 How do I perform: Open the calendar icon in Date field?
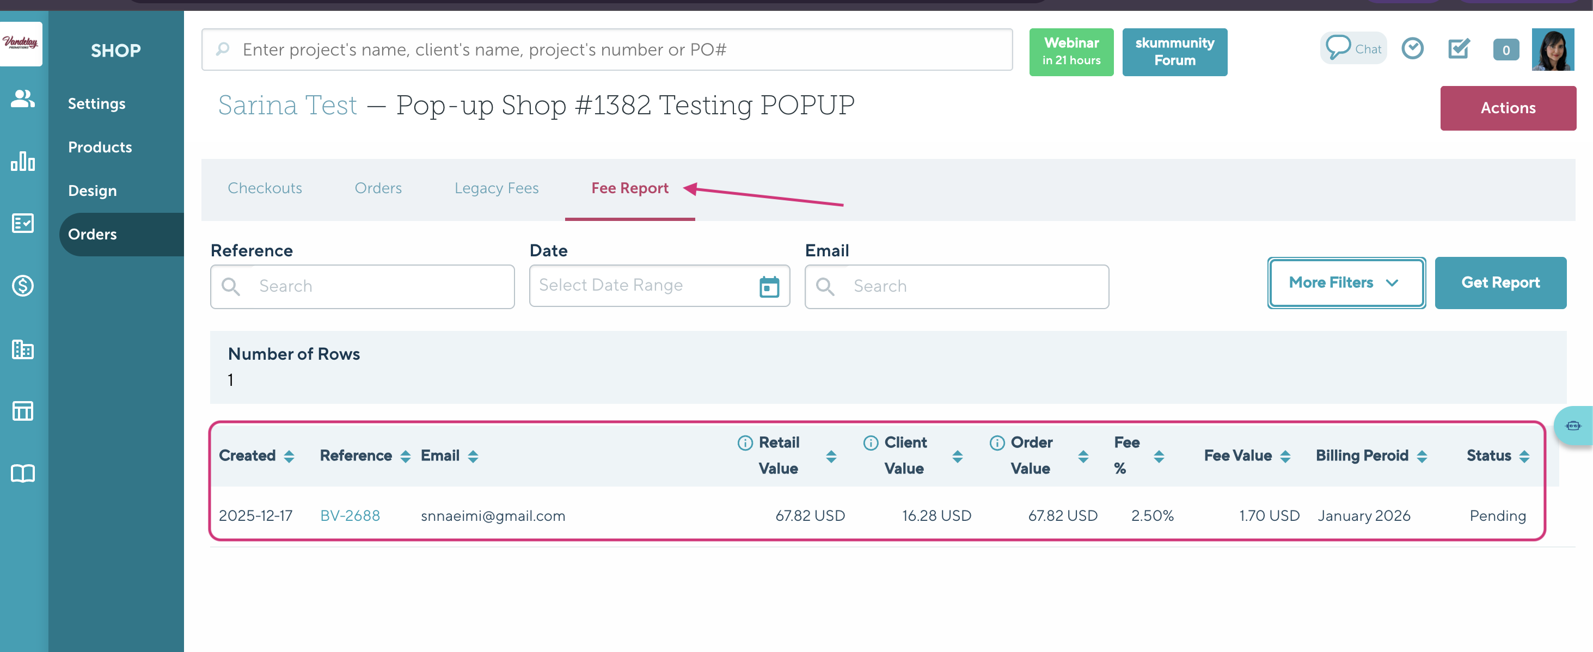click(x=769, y=287)
